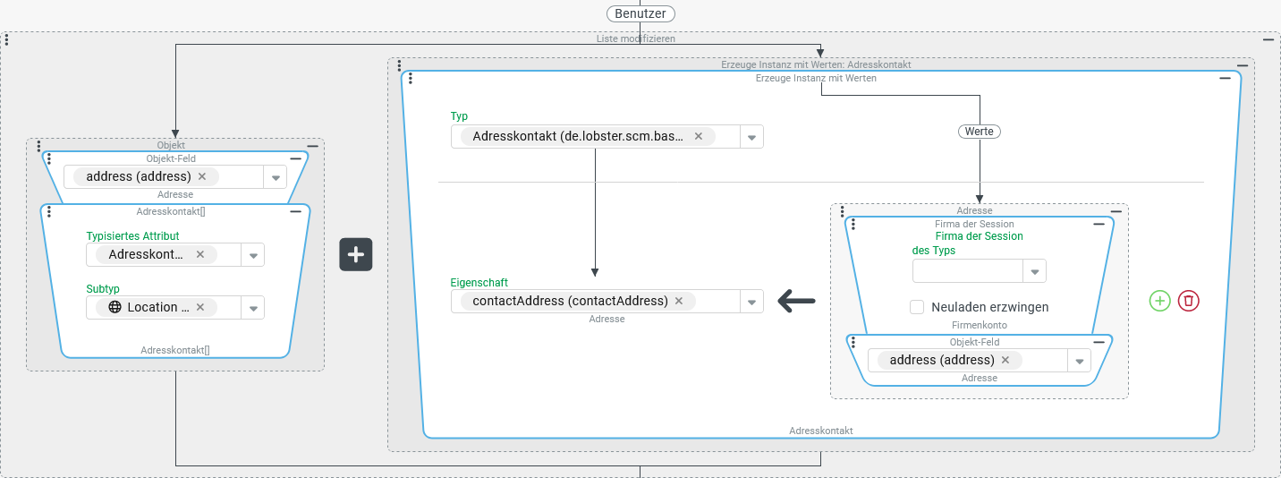Clear contactAddress value in Eigenschaft field

tap(679, 302)
